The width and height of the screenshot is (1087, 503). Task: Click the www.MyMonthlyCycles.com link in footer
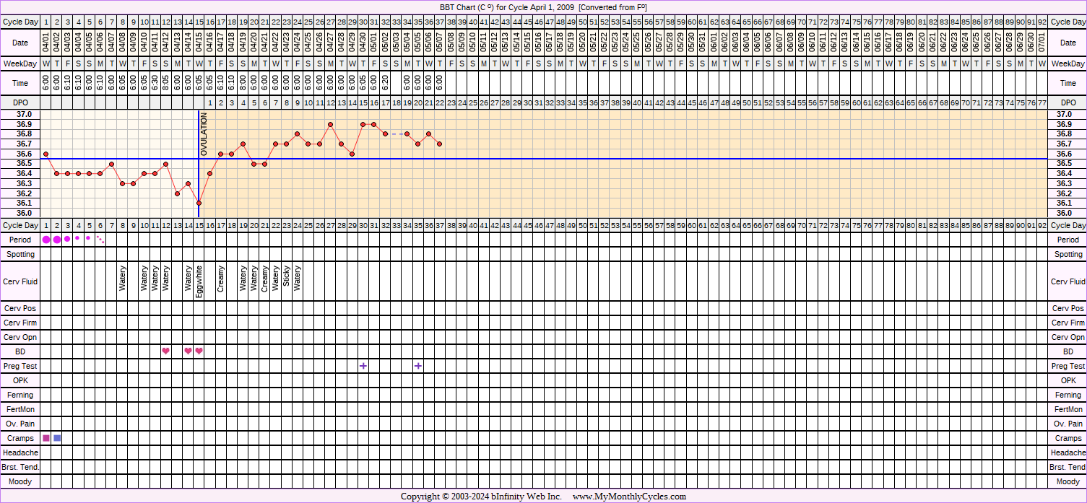[629, 497]
